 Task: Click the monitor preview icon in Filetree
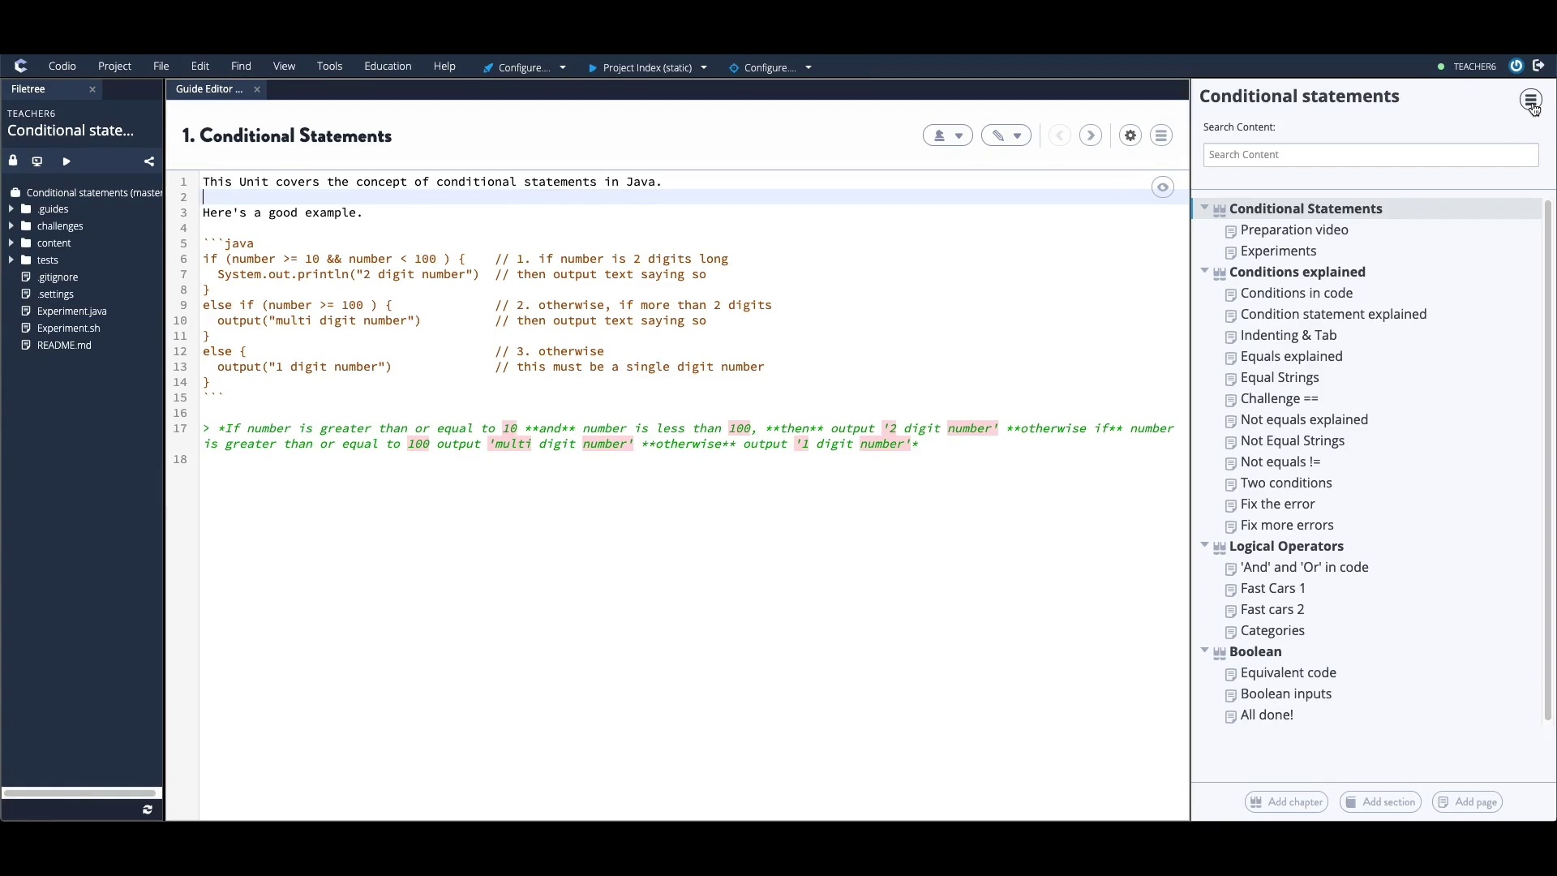(37, 161)
